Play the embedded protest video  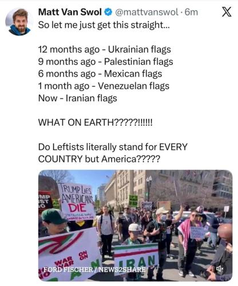click(136, 225)
